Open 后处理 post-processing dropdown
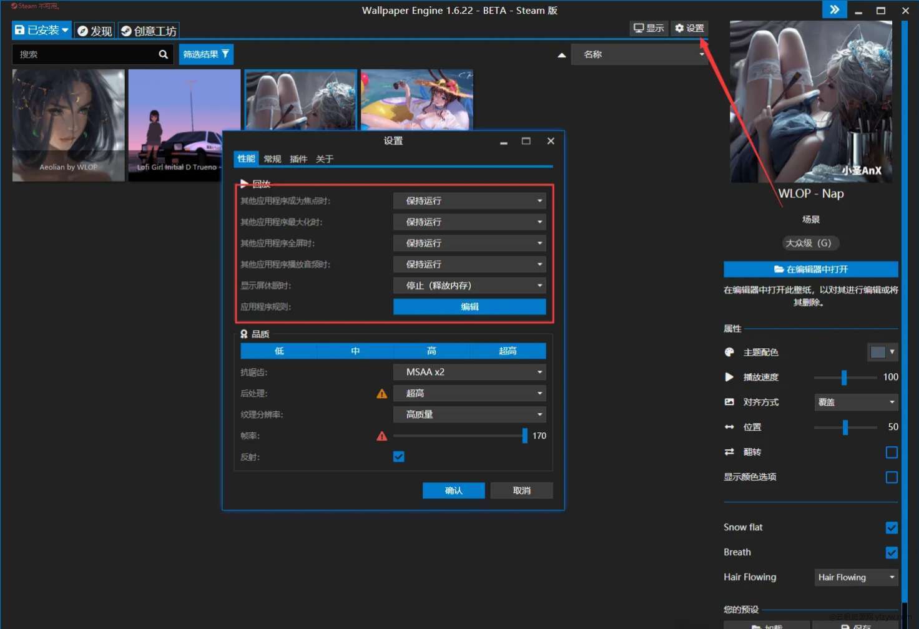Viewport: 919px width, 629px height. pyautogui.click(x=469, y=393)
